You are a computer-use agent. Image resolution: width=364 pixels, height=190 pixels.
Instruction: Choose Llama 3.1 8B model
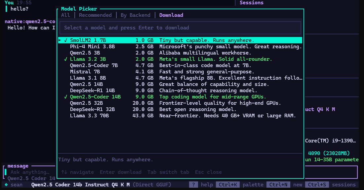pyautogui.click(x=180, y=78)
